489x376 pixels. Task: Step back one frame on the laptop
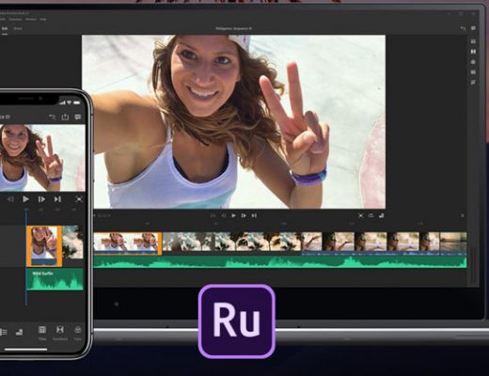coord(224,215)
